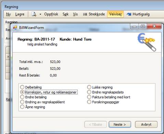The image size is (164, 134).
Task: Select the Delbetaling radio button
Action: (x=22, y=87)
